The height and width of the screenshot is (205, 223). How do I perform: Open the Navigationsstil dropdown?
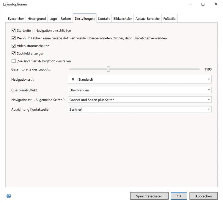pos(140,79)
